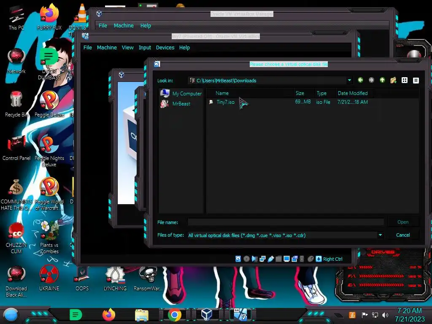The image size is (432, 324).
Task: Click optical disk indicator in VM status bar
Action: pyautogui.click(x=246, y=259)
